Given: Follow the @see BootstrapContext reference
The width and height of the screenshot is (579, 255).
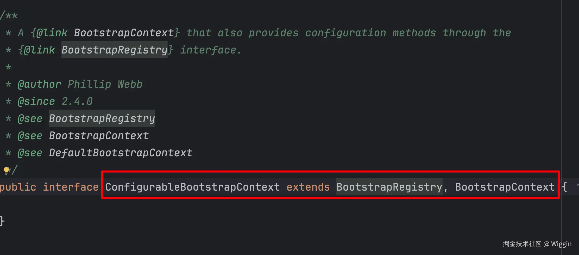Looking at the screenshot, I should [99, 136].
